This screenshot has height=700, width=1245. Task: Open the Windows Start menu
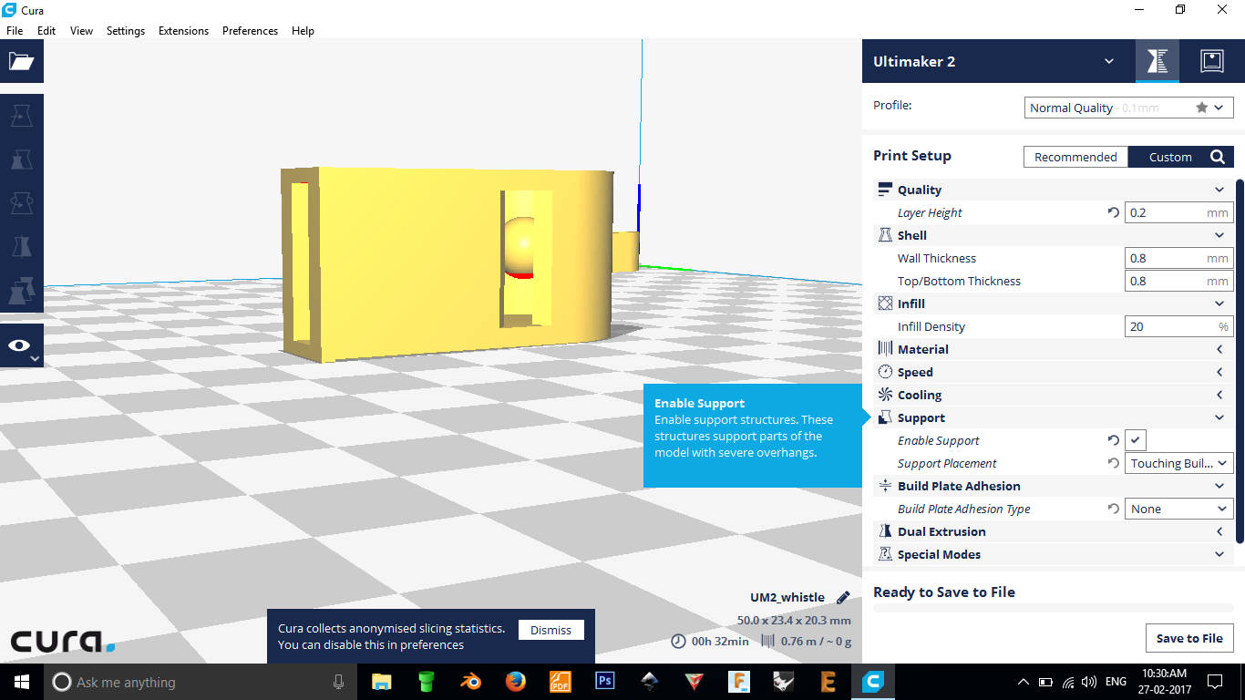(x=22, y=682)
